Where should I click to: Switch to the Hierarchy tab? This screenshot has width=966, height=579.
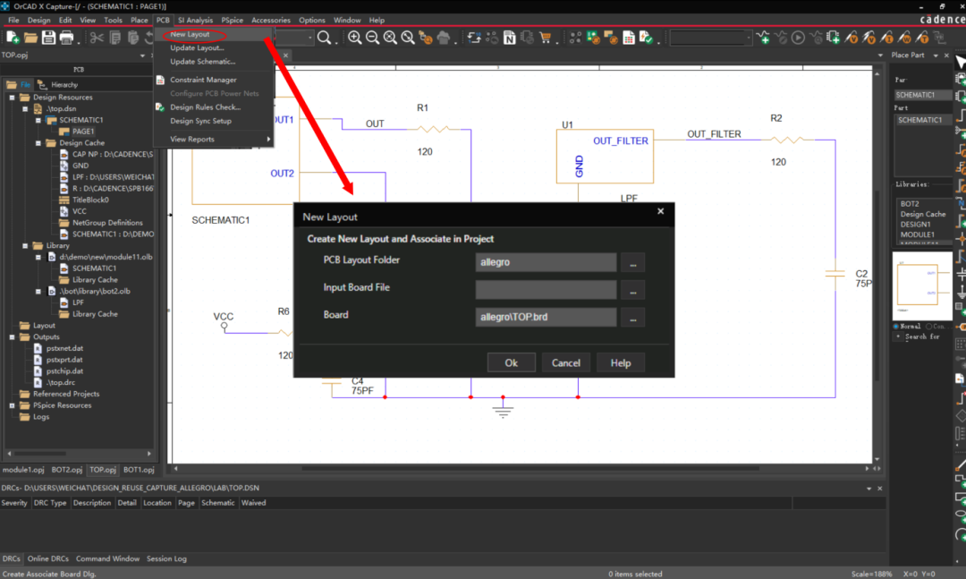(x=64, y=85)
